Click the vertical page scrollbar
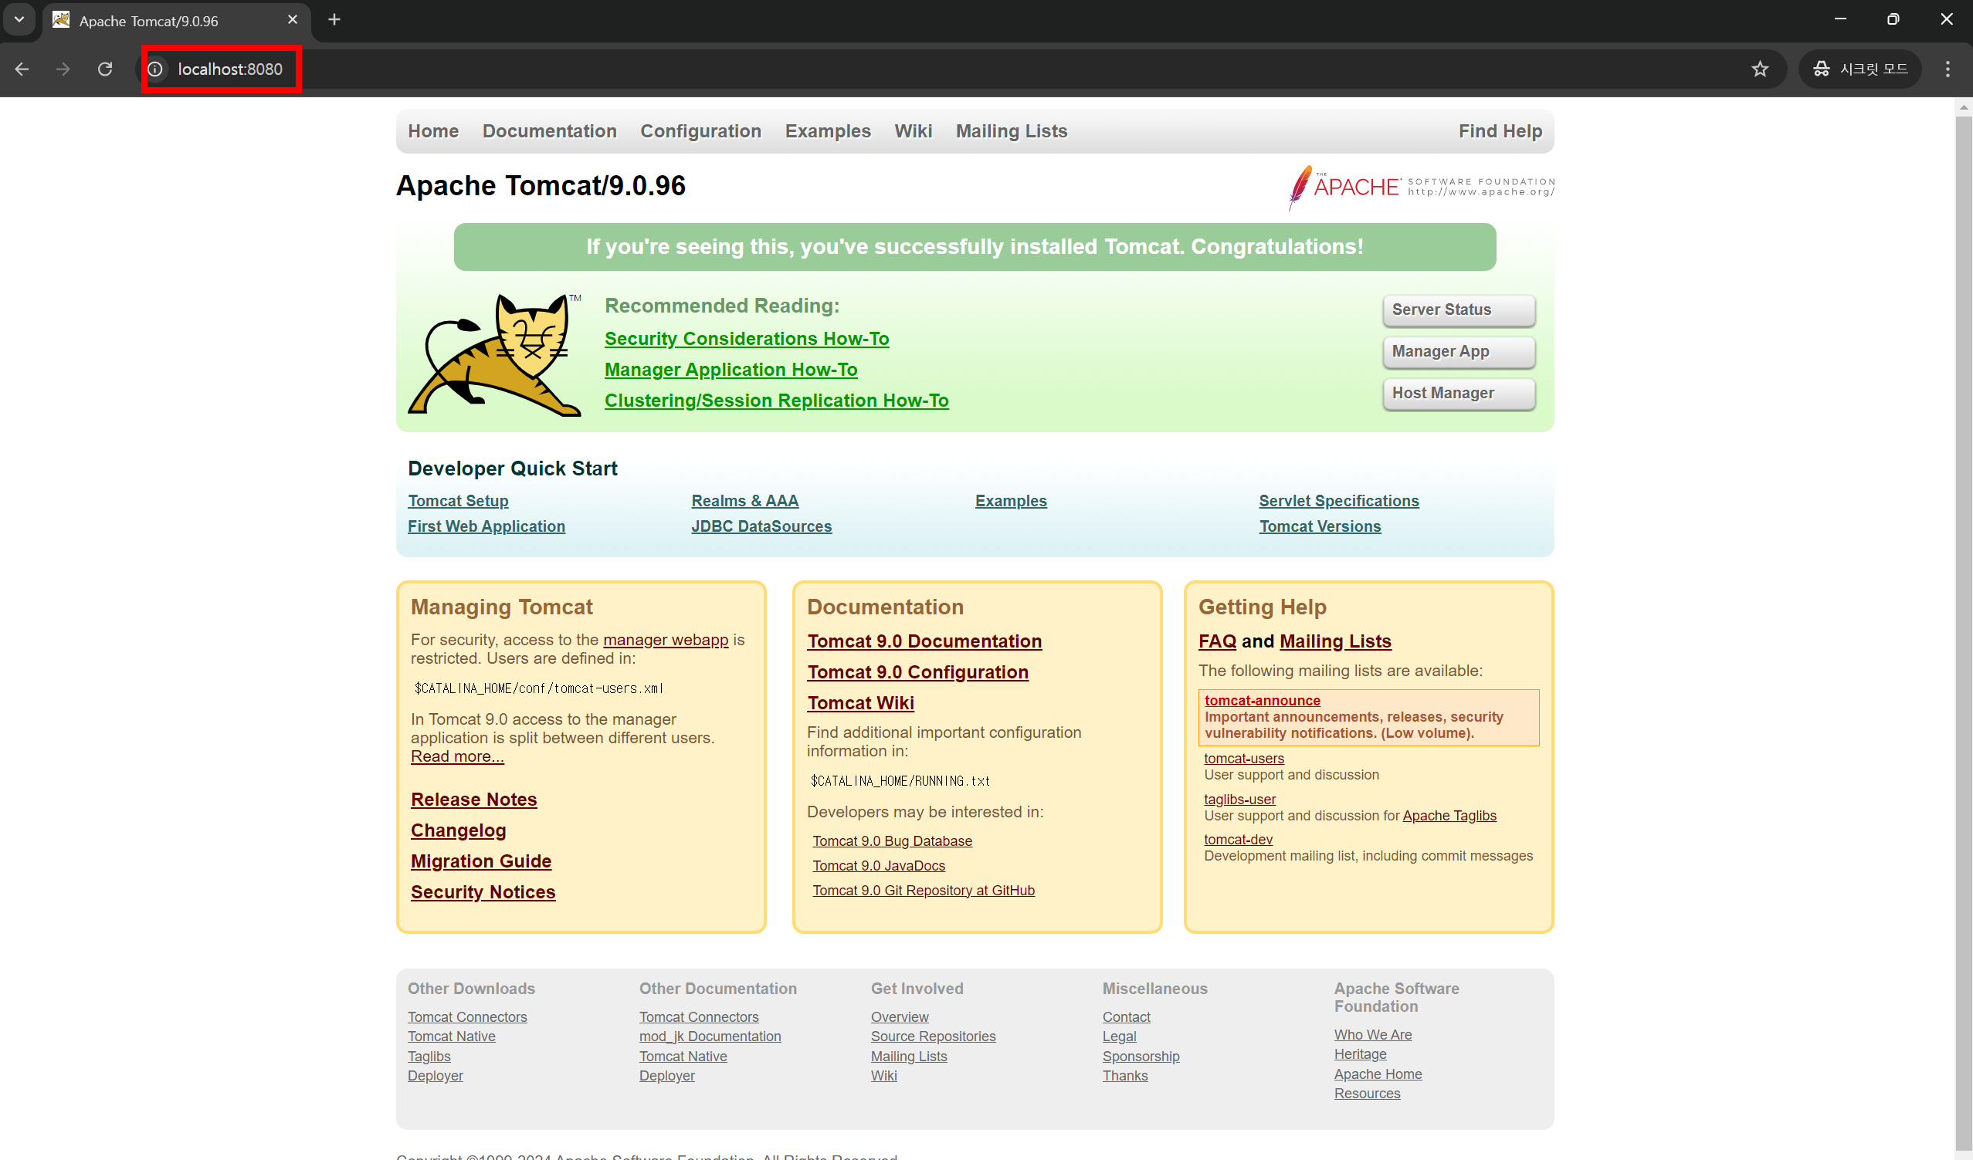This screenshot has height=1160, width=1973. [1963, 626]
